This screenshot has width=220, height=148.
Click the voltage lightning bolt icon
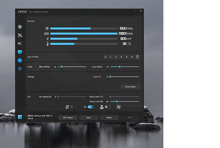click(x=47, y=39)
